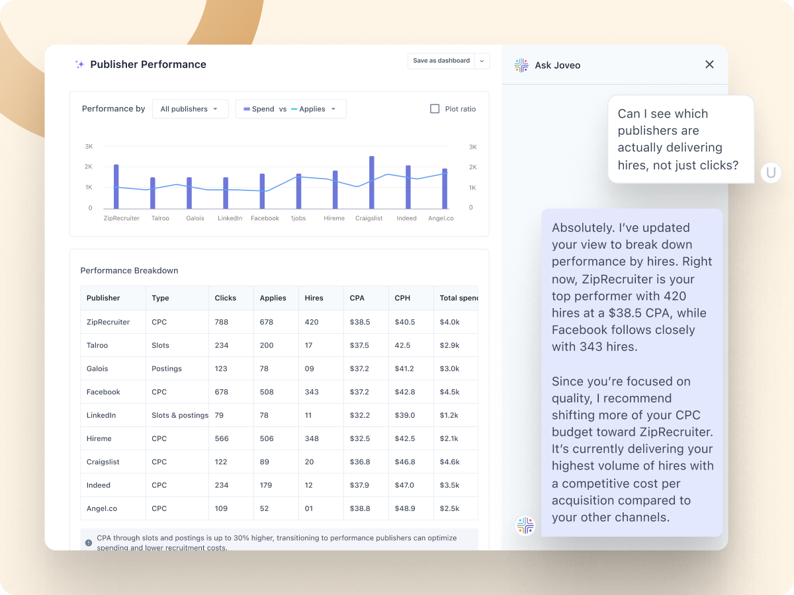794x595 pixels.
Task: Click the user avatar beside the question bubble
Action: pyautogui.click(x=771, y=173)
